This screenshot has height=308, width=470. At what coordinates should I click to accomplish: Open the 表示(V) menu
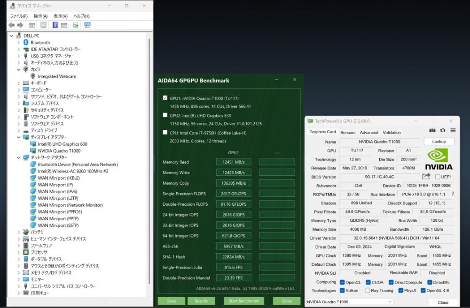coord(61,16)
